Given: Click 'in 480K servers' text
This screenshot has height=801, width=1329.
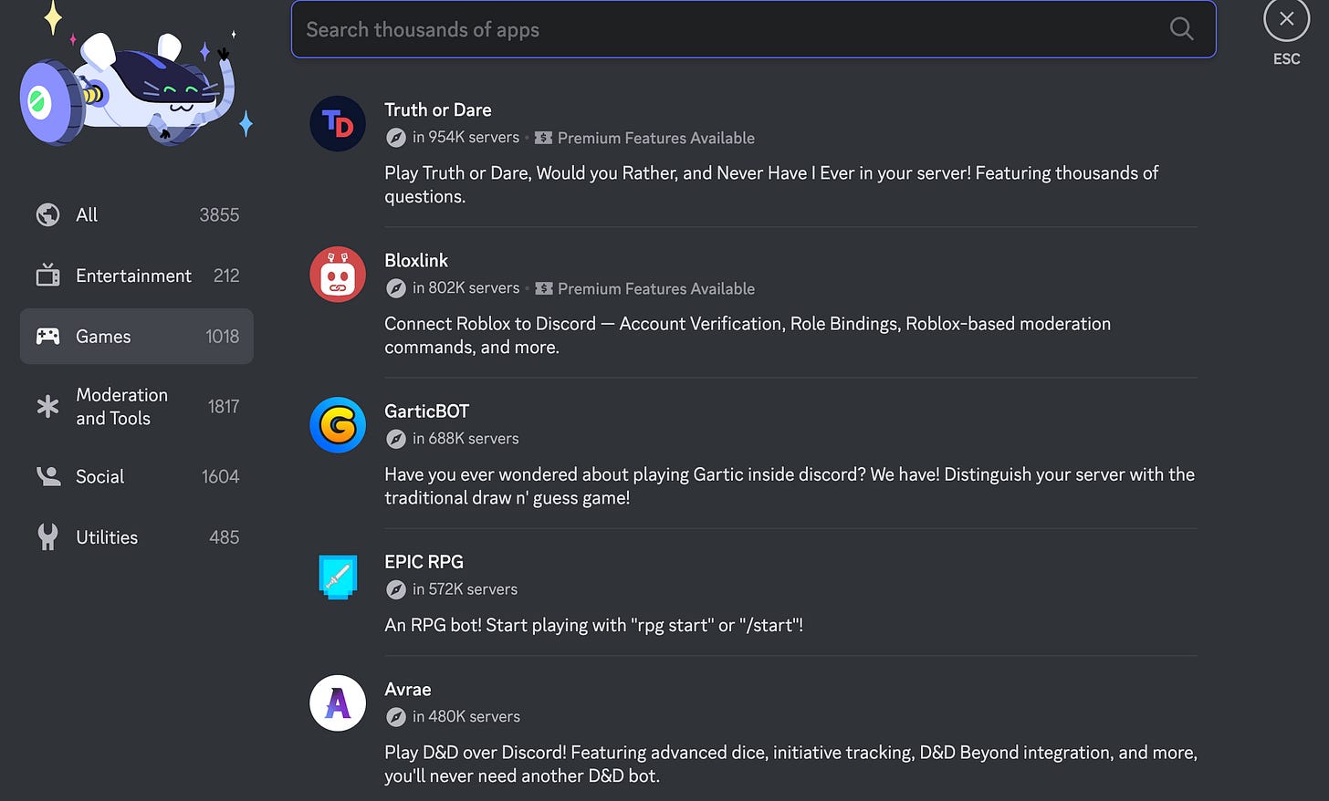Looking at the screenshot, I should pos(466,716).
